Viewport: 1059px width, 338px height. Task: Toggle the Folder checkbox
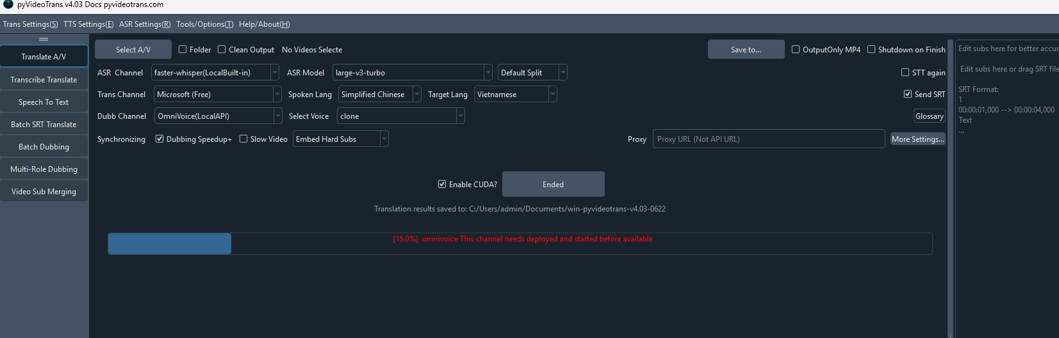[183, 50]
